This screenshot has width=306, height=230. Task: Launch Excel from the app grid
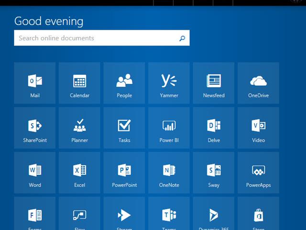[79, 172]
